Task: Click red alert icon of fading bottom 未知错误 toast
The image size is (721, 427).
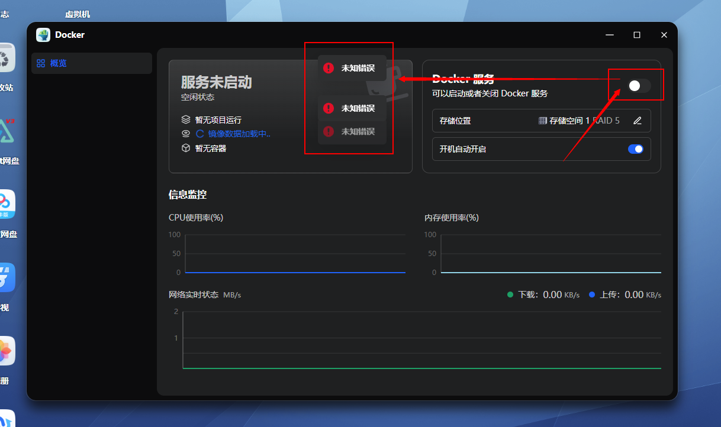Action: click(329, 131)
